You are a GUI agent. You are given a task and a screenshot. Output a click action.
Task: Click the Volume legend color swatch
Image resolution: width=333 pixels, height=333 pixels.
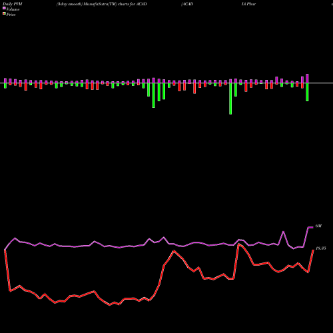(4, 8)
